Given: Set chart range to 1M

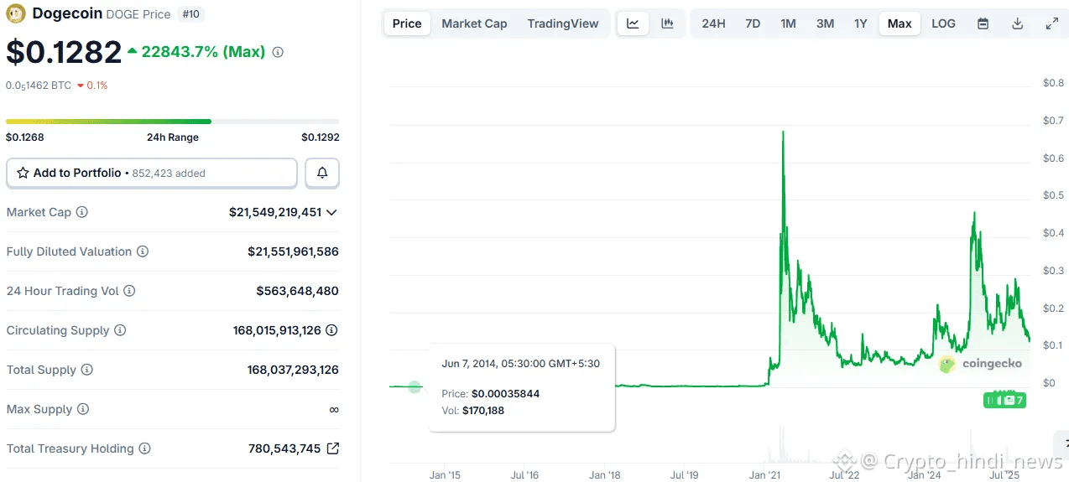Looking at the screenshot, I should pos(788,23).
